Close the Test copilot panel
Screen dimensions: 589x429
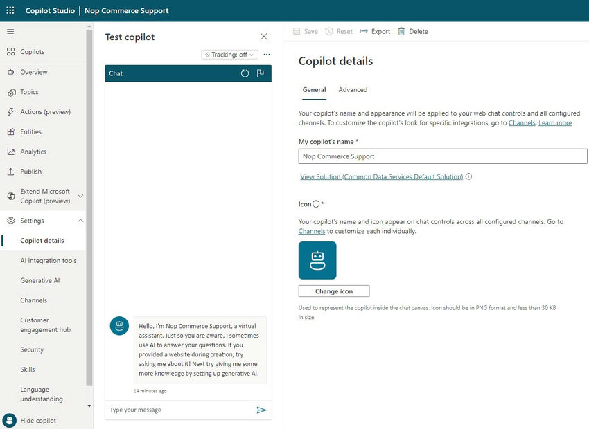coord(264,37)
